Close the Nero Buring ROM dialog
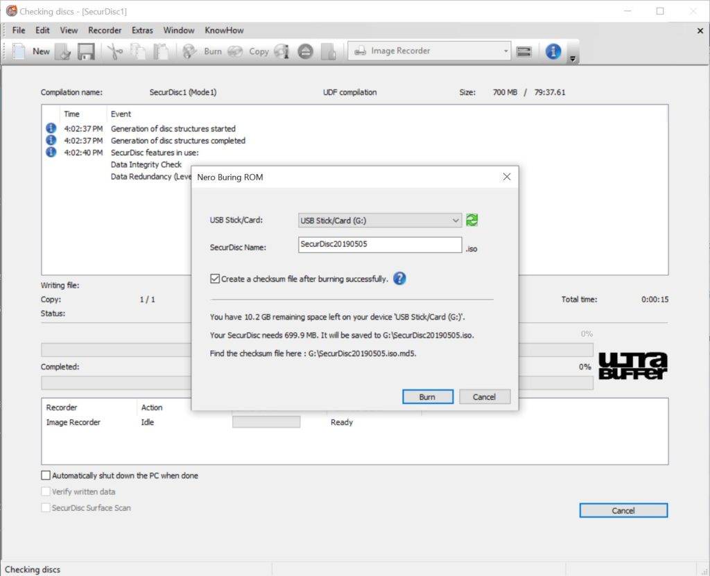 pos(507,177)
